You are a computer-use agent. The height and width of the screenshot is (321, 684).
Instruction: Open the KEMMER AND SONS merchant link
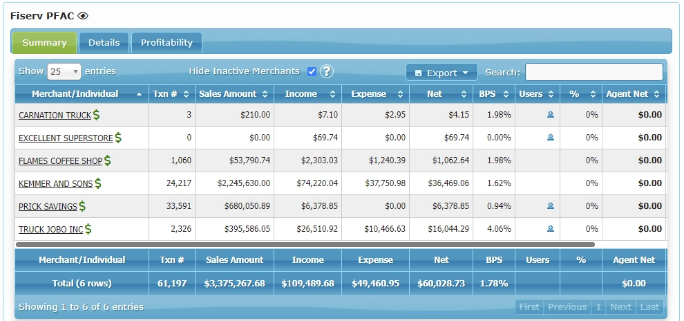coord(55,183)
